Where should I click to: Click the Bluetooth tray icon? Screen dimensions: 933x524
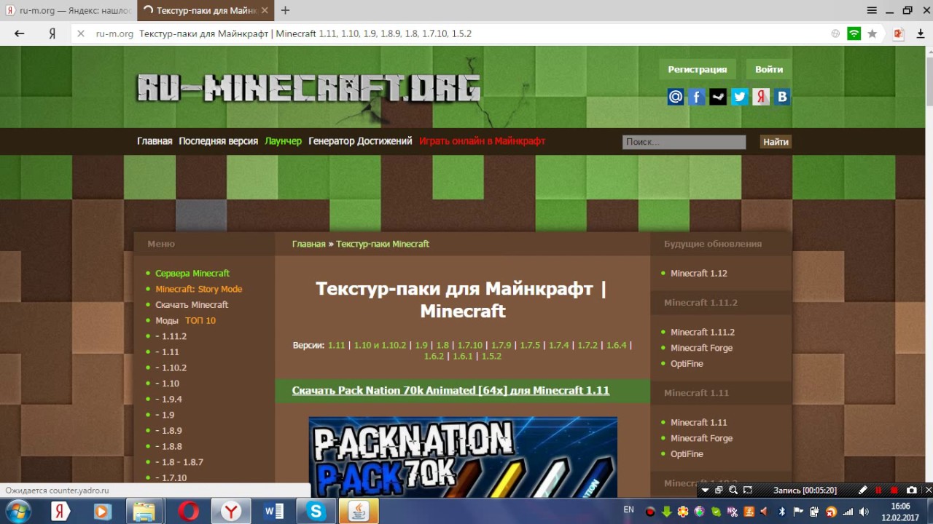click(x=782, y=512)
